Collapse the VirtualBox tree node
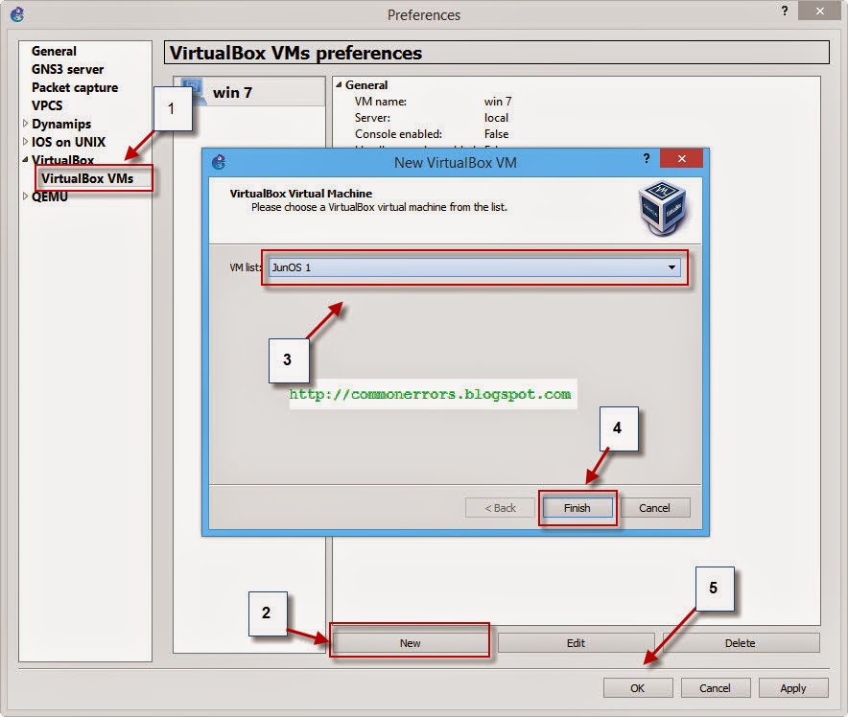Screen dimensions: 848x717 click(25, 160)
